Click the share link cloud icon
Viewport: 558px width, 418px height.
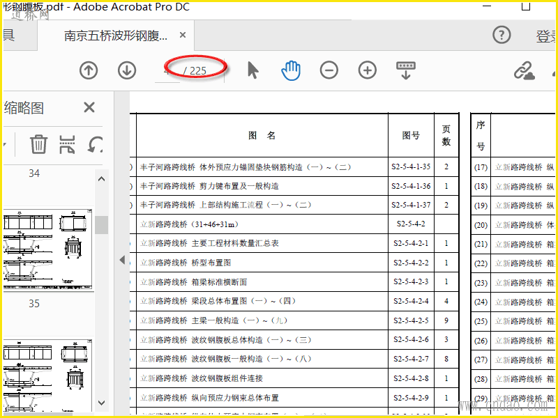525,70
